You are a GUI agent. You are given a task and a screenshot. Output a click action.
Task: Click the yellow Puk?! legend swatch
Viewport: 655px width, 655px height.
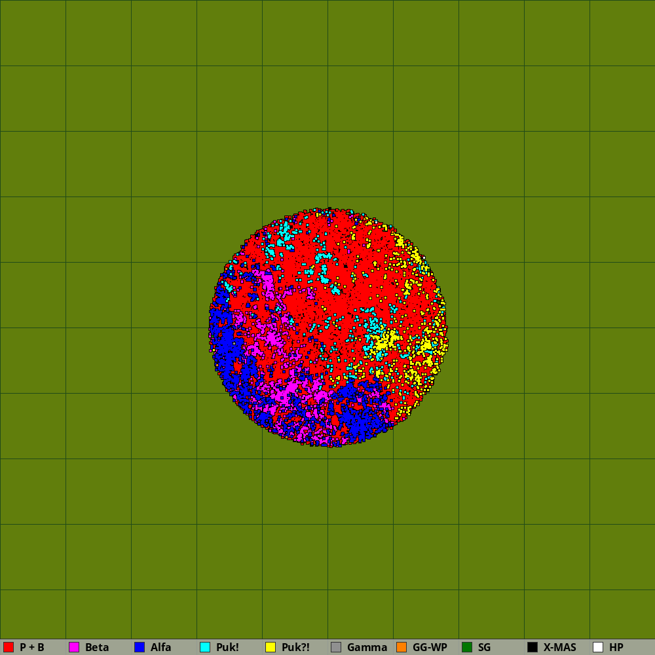271,647
